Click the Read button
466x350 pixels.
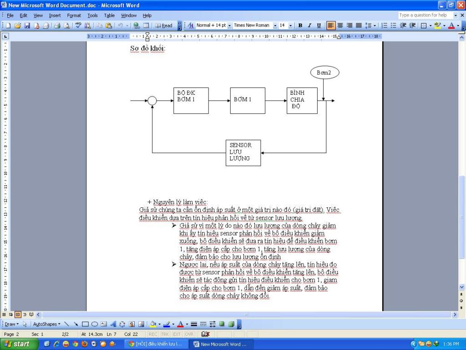coord(163,26)
